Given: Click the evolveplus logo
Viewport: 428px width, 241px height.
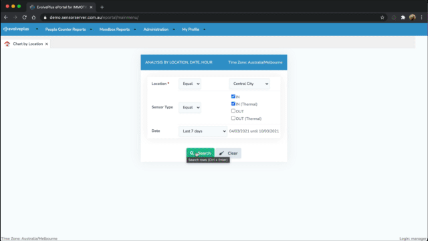Looking at the screenshot, I should 16,29.
